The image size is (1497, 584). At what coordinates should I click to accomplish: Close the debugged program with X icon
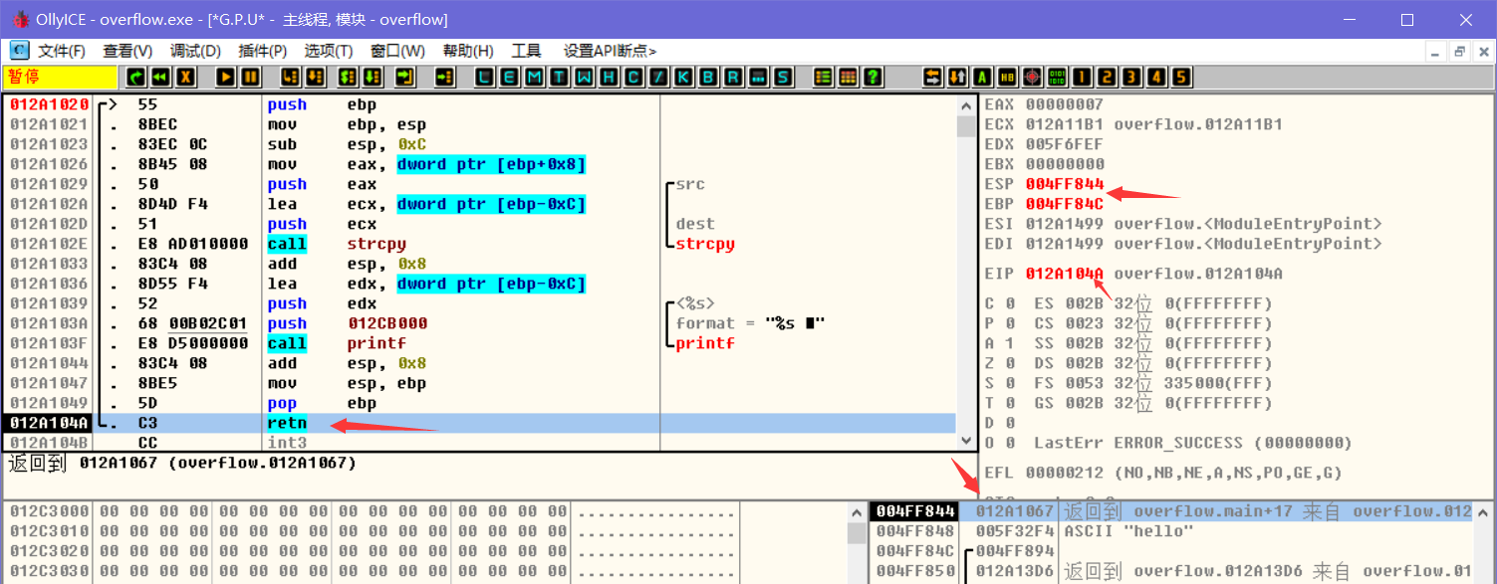[x=184, y=77]
